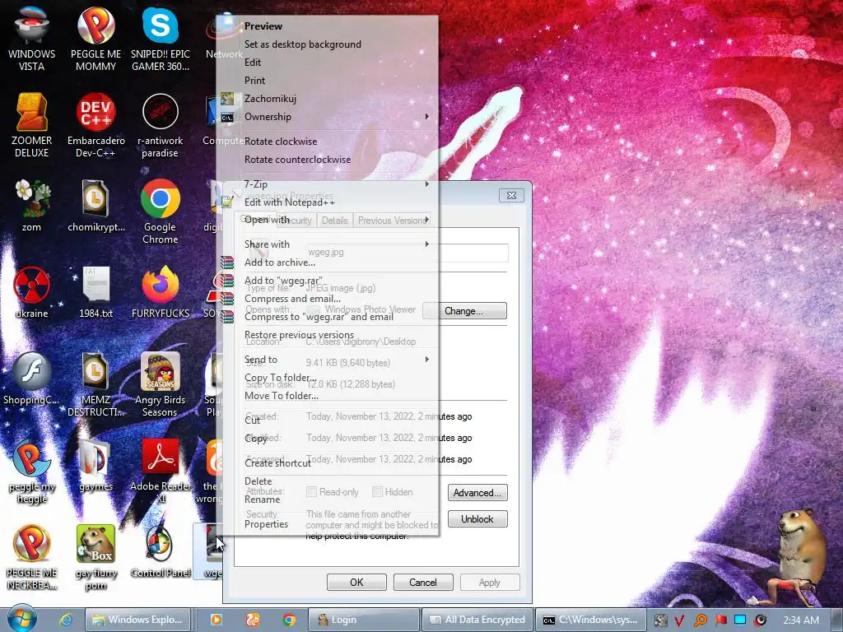Viewport: 843px width, 632px height.
Task: Select the zom desktop icon
Action: point(32,207)
